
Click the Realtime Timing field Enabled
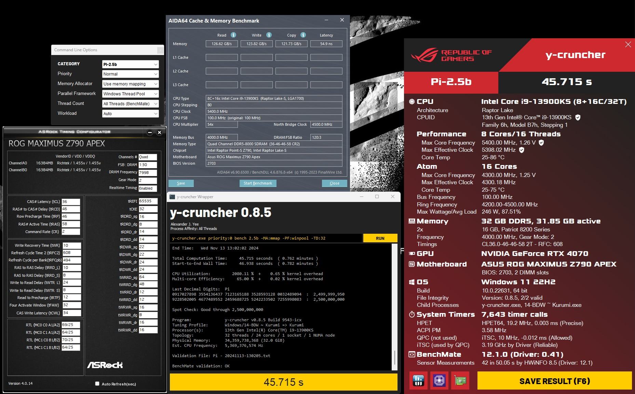pyautogui.click(x=148, y=188)
